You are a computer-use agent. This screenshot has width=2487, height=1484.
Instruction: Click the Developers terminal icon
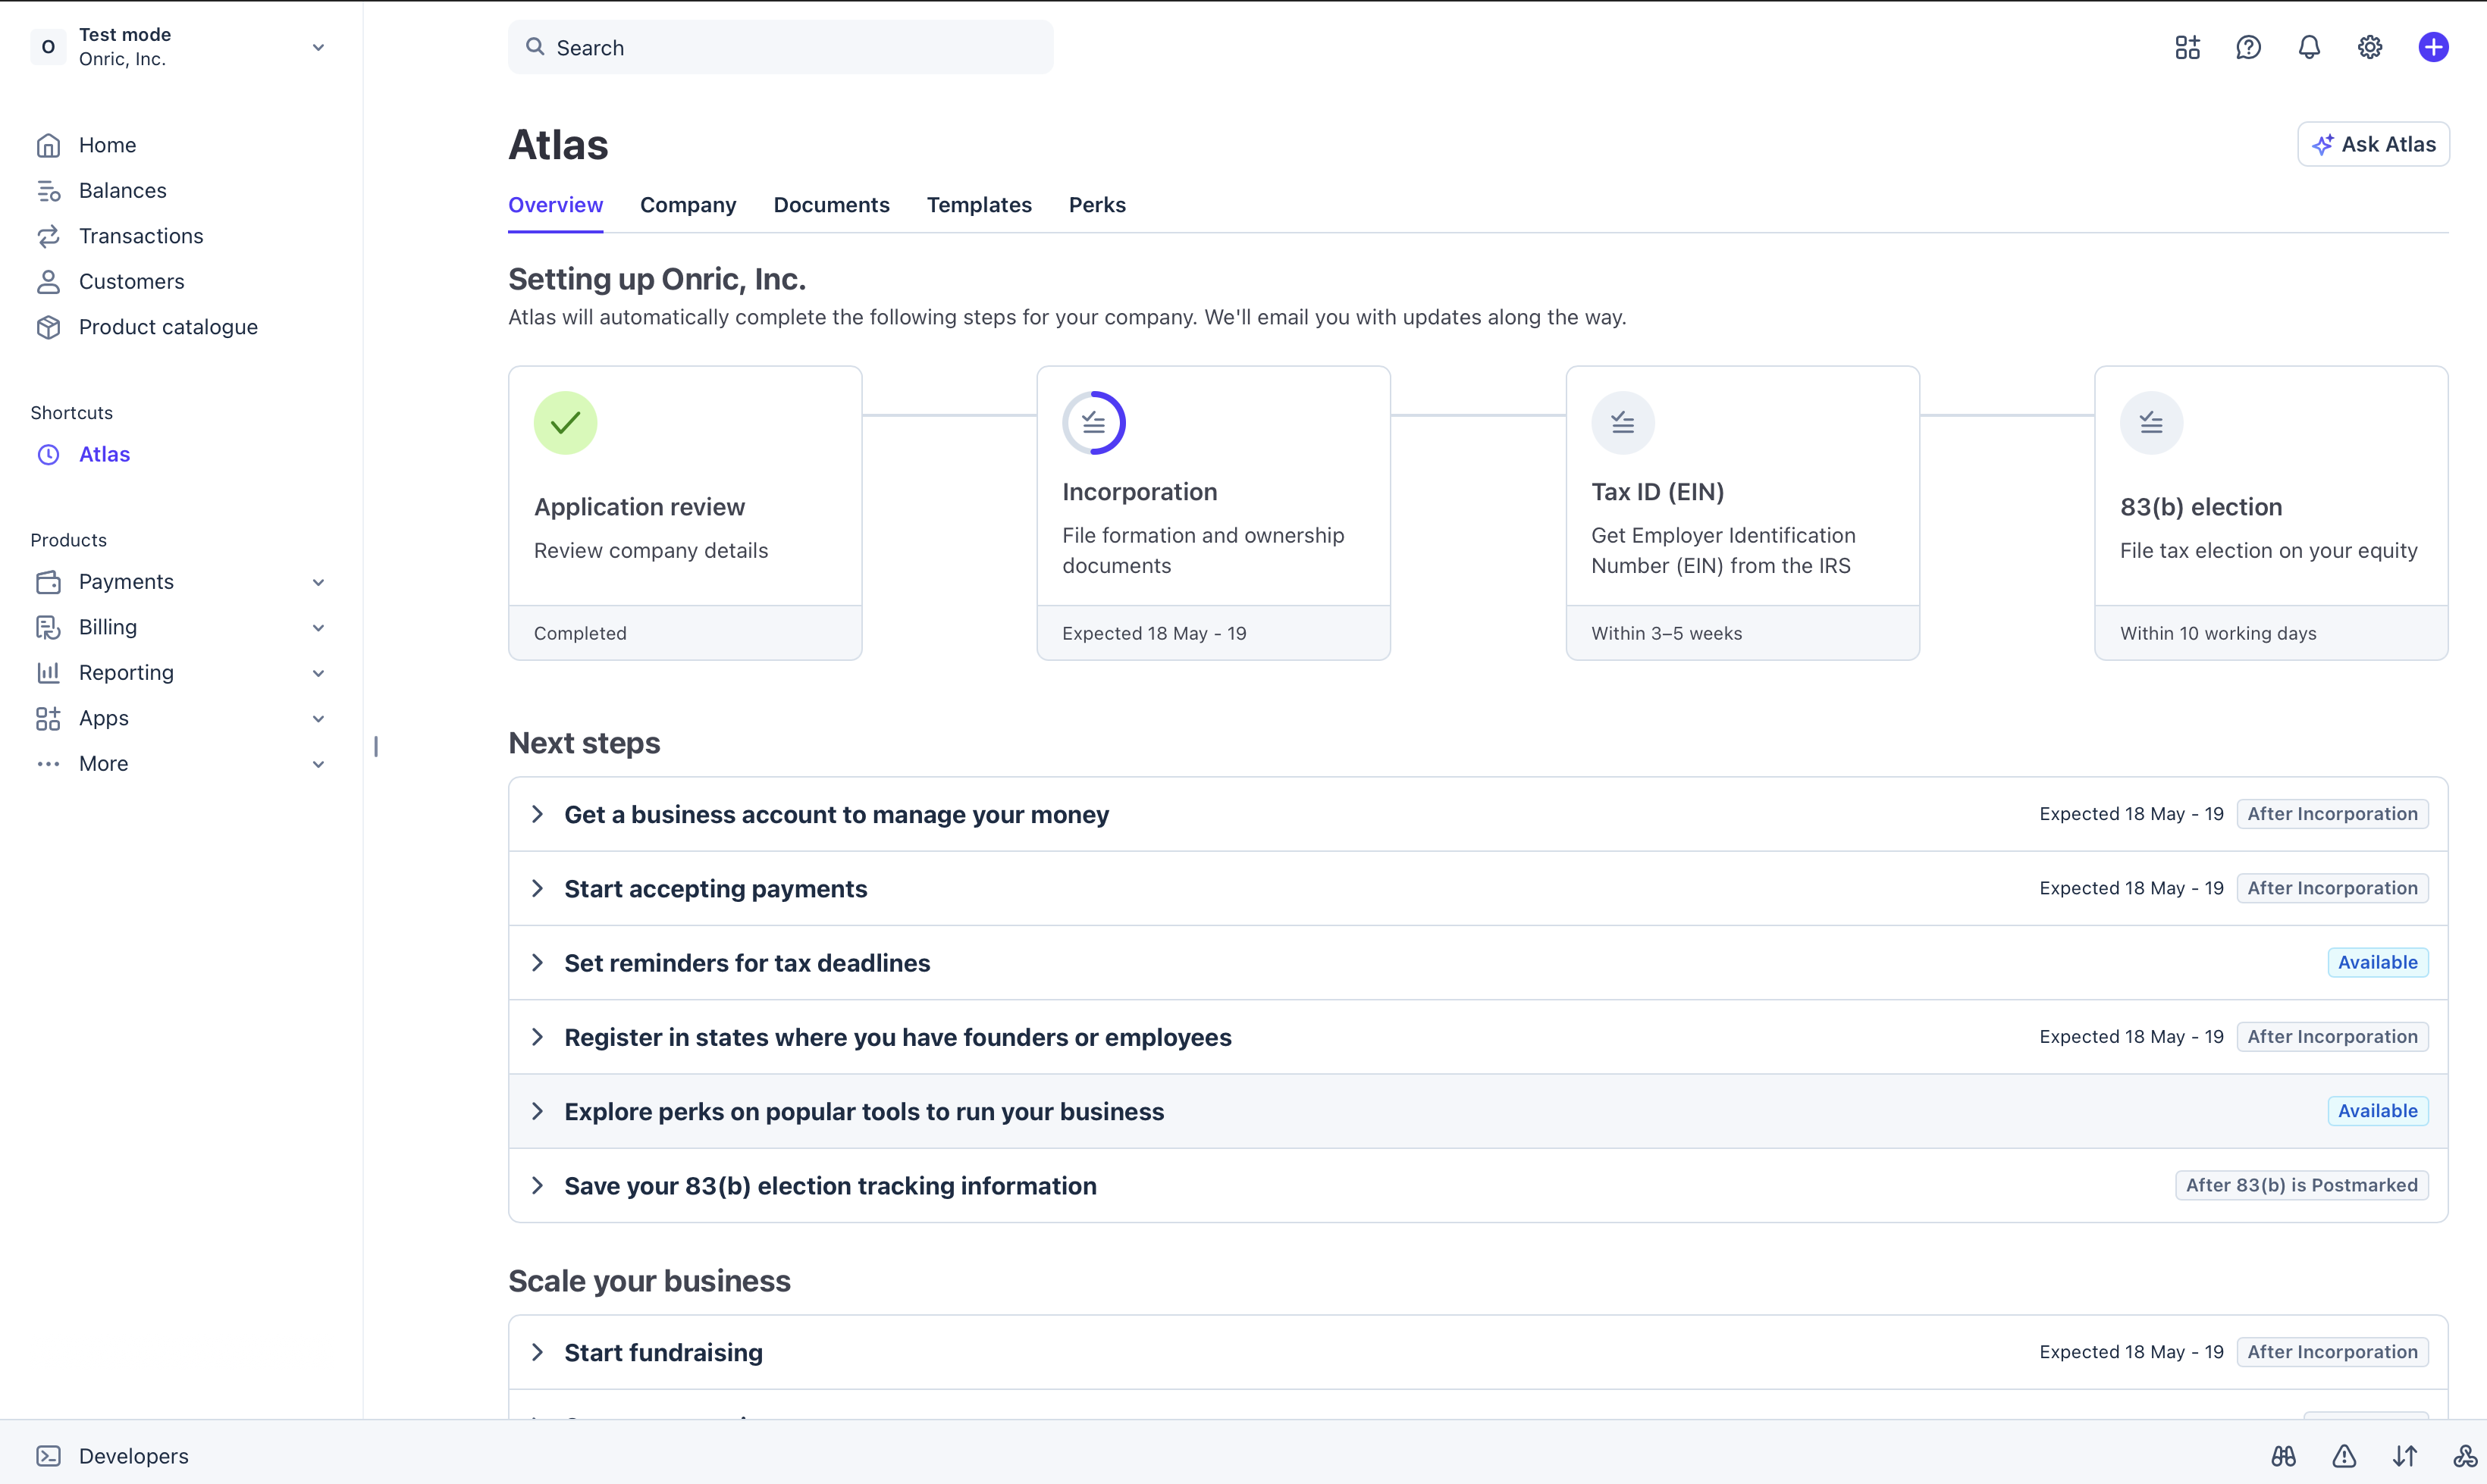click(48, 1456)
